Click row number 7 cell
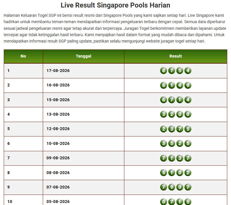Screen dimensions: 231x205 pos(23,158)
